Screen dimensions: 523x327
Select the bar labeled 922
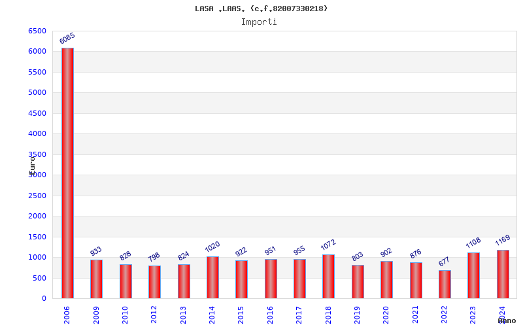click(241, 279)
